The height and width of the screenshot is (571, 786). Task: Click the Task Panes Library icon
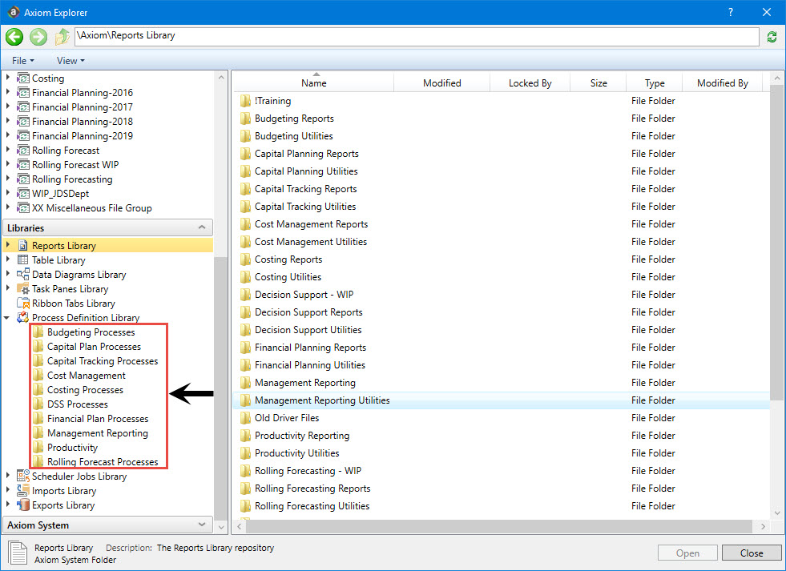[23, 289]
